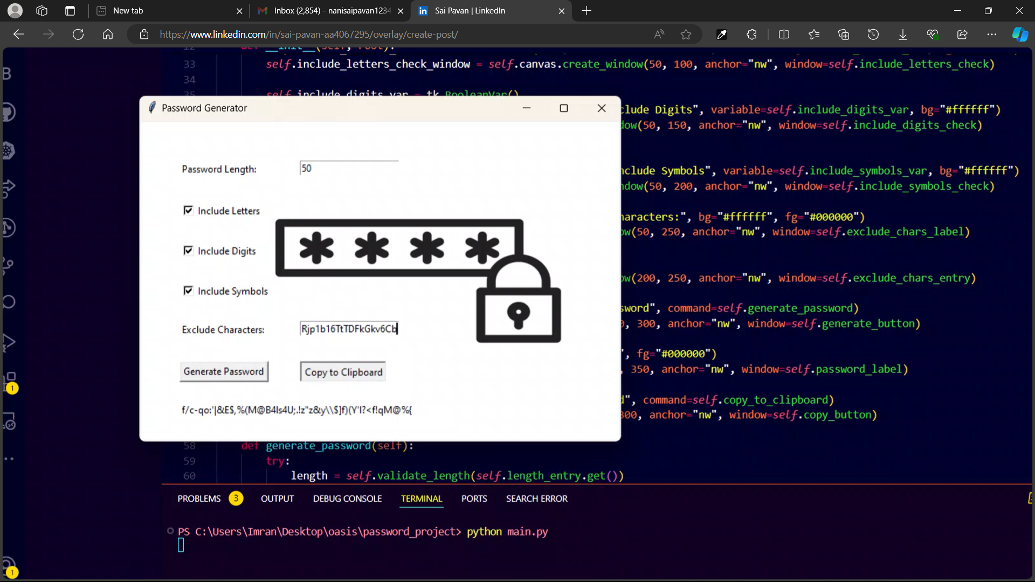Click Copy to Clipboard button
The width and height of the screenshot is (1035, 582).
pyautogui.click(x=343, y=372)
